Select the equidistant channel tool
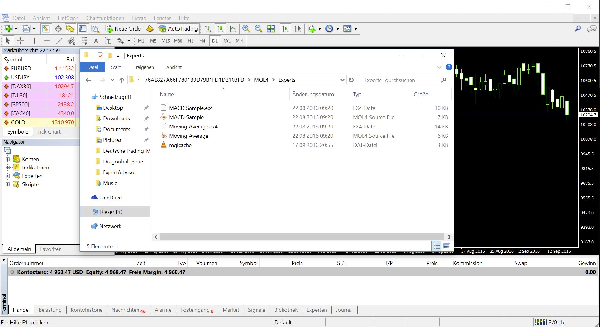The image size is (600, 327). (x=71, y=41)
